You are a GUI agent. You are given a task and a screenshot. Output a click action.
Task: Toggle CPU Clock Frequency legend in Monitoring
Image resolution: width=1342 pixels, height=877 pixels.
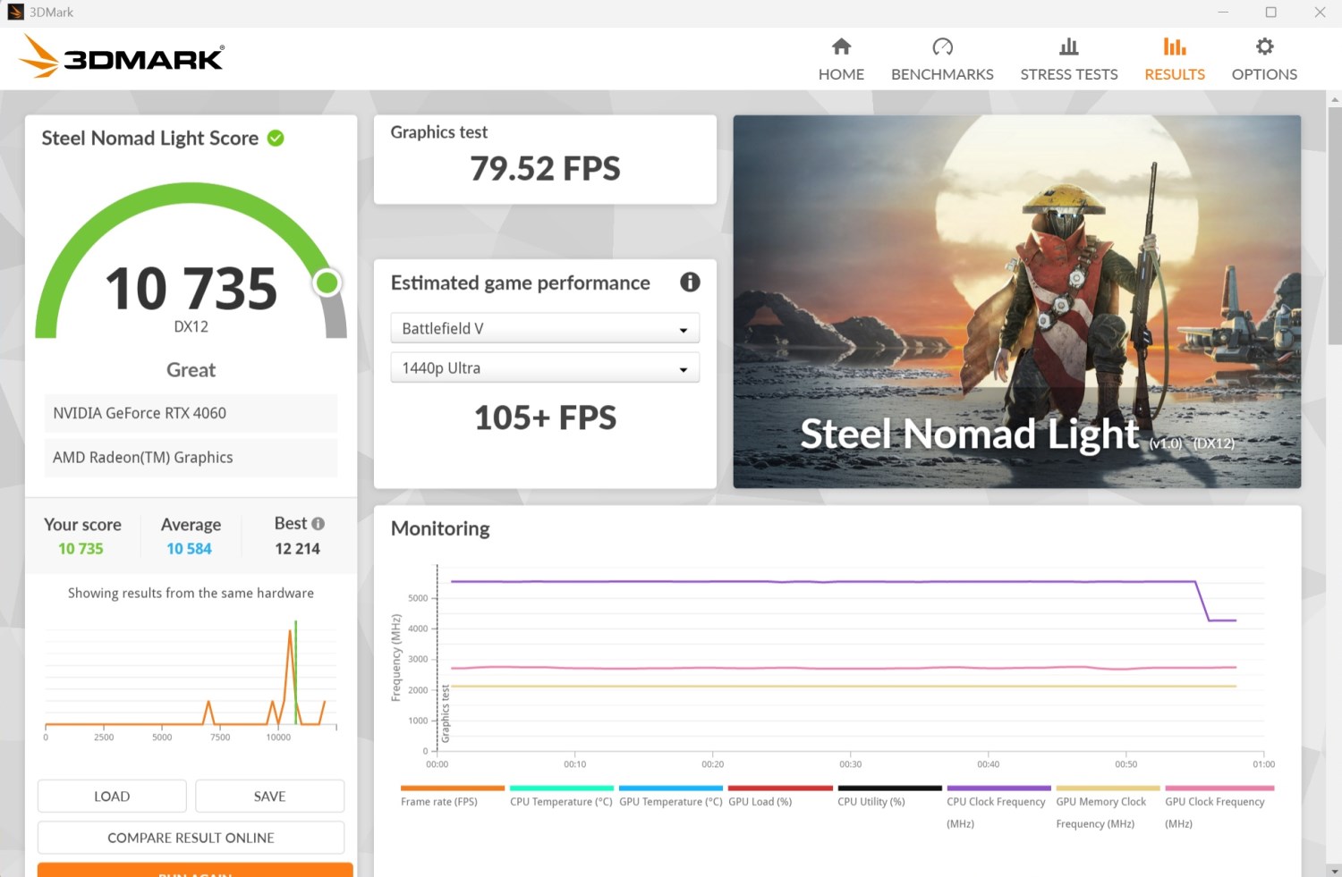point(996,802)
